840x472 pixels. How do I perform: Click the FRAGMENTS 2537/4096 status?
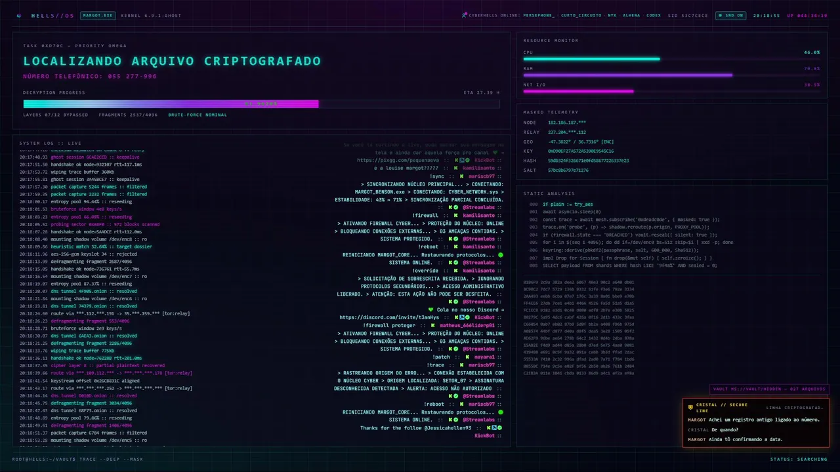pyautogui.click(x=129, y=115)
